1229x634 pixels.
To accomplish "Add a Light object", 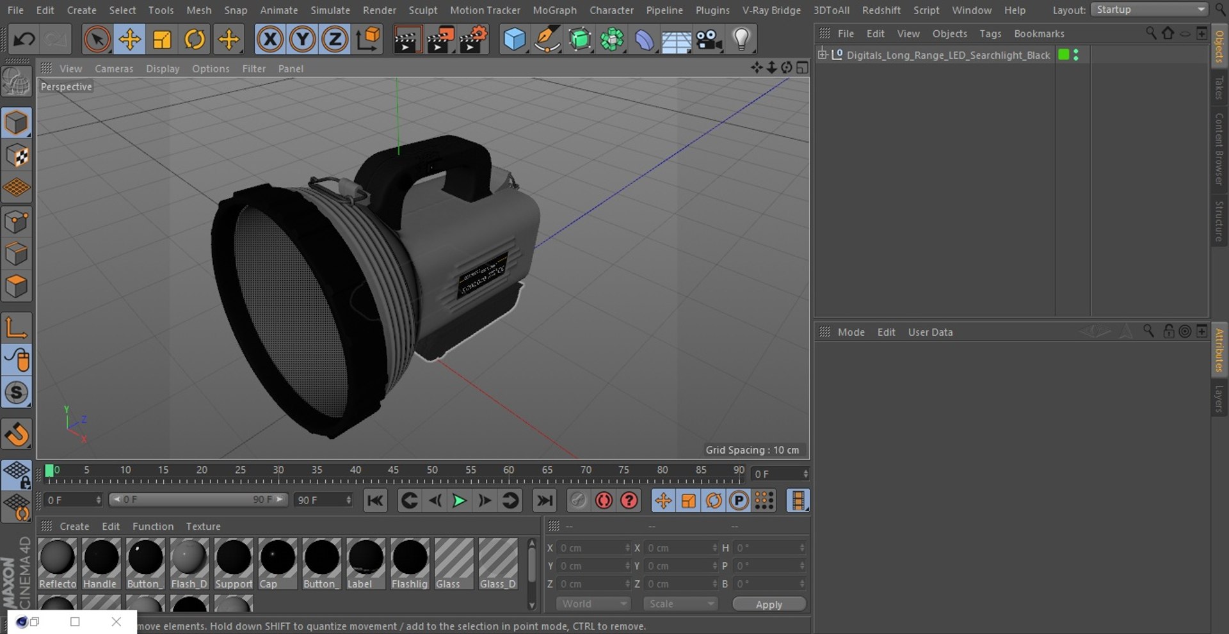I will coord(741,40).
